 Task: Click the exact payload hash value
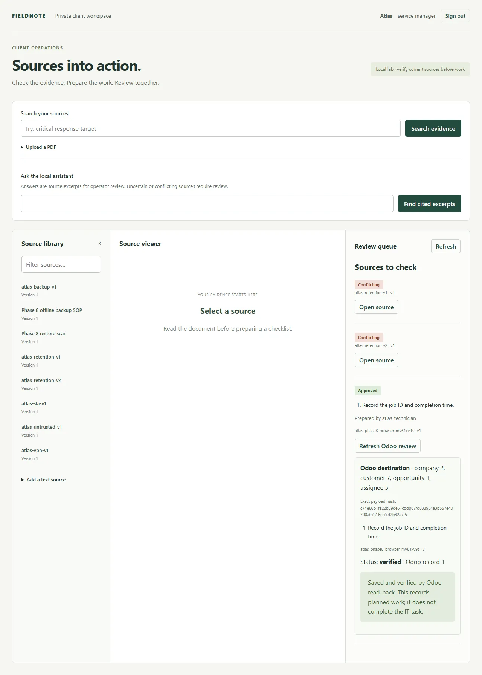407,511
